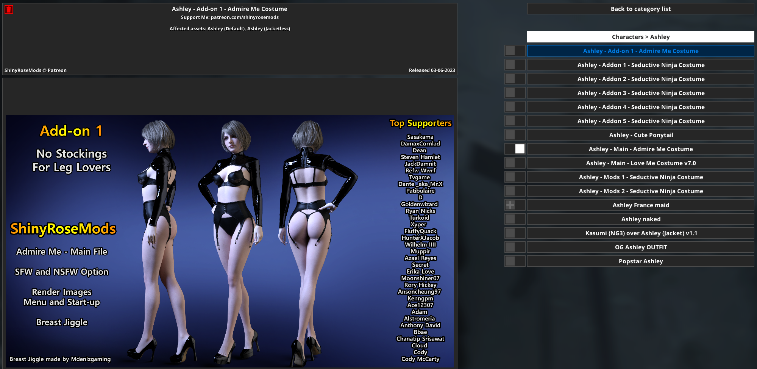Turn on the Ashley Cute Ponytail toggle
The height and width of the screenshot is (369, 757).
tap(515, 135)
